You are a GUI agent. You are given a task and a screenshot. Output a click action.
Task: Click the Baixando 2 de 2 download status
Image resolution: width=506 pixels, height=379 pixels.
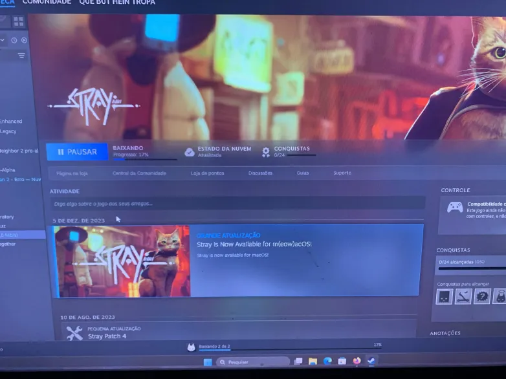click(215, 347)
